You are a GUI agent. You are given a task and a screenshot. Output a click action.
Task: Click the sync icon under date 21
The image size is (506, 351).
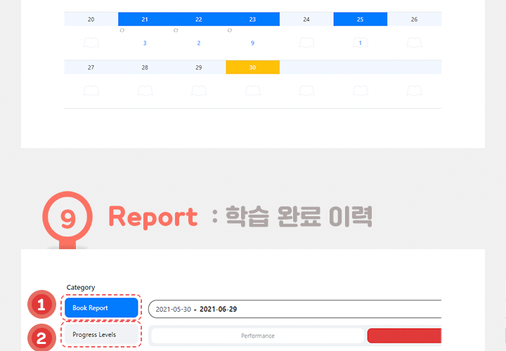pyautogui.click(x=122, y=31)
